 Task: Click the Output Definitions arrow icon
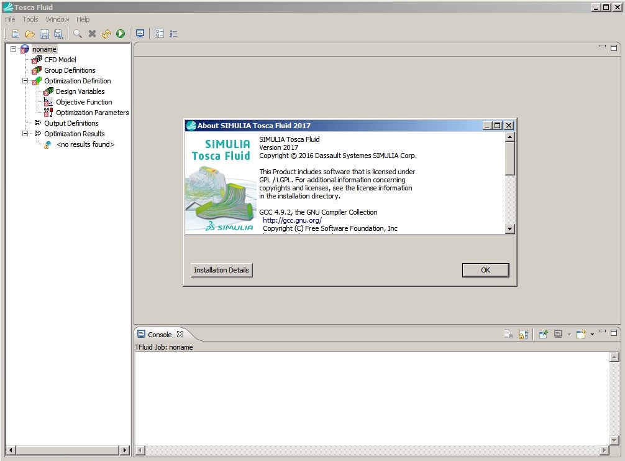(37, 123)
